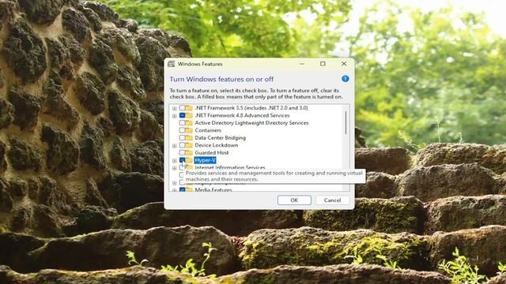Image resolution: width=506 pixels, height=284 pixels.
Task: Tick the Data Center Bridging checkbox
Action: coord(182,137)
